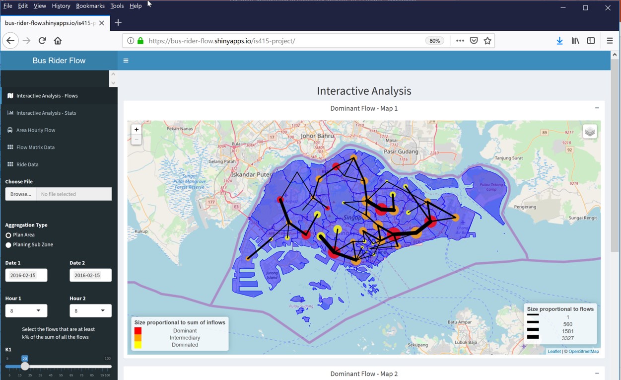621x380 pixels.
Task: Click the K1 slider handle
Action: click(x=25, y=367)
